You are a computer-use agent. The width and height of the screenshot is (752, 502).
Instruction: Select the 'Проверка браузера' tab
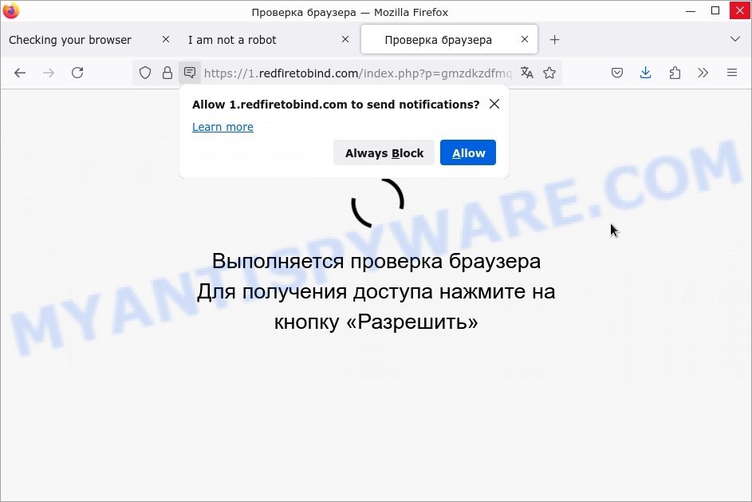[x=439, y=40]
